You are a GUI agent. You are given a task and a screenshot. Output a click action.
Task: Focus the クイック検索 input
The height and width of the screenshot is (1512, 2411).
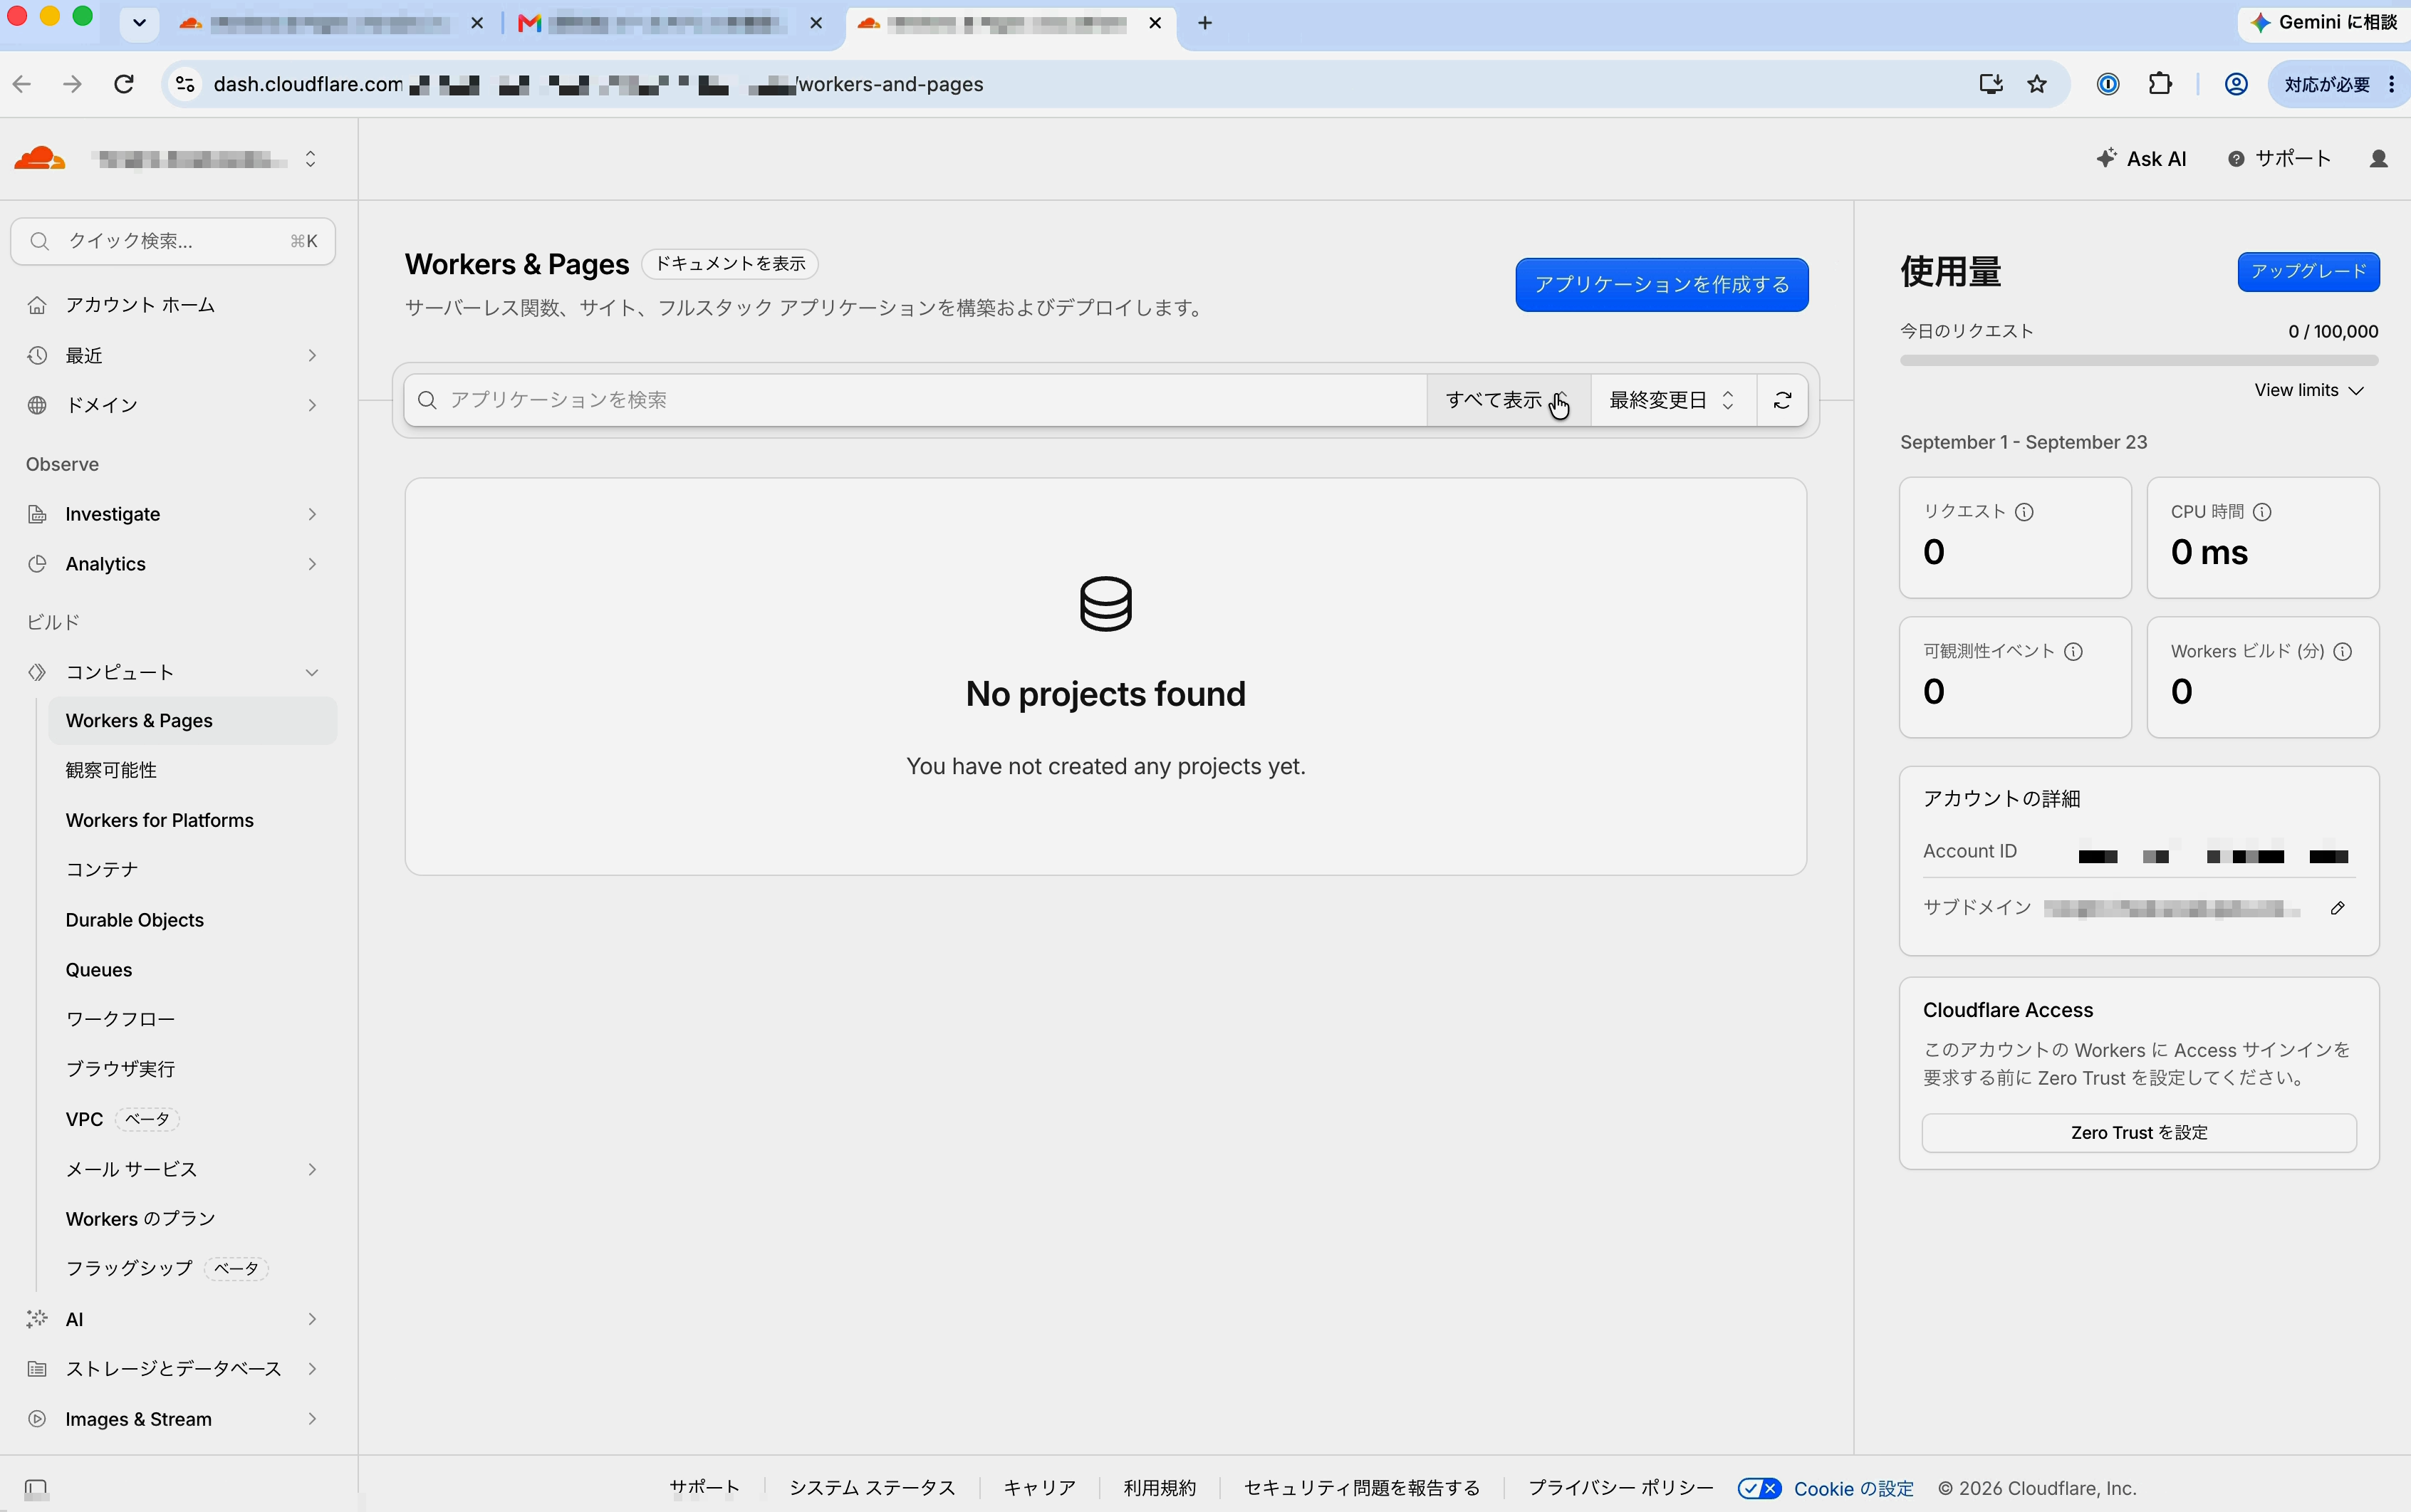[173, 241]
